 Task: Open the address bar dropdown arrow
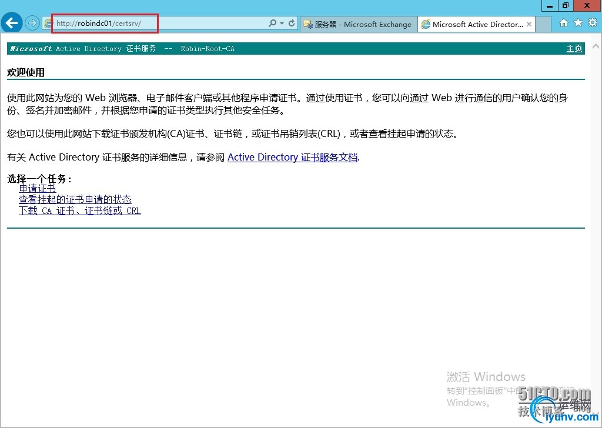(x=282, y=23)
